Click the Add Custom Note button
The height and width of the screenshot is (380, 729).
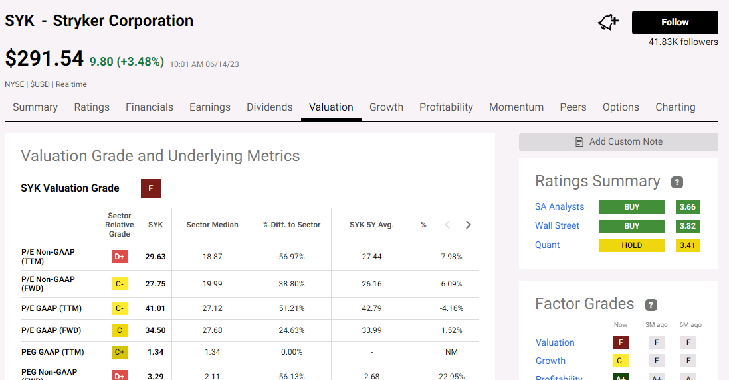coord(618,142)
